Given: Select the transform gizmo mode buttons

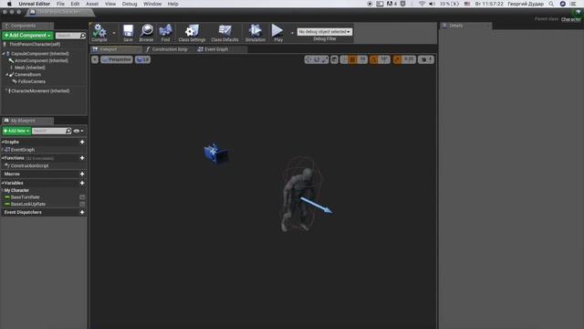Looking at the screenshot, I should 317,59.
